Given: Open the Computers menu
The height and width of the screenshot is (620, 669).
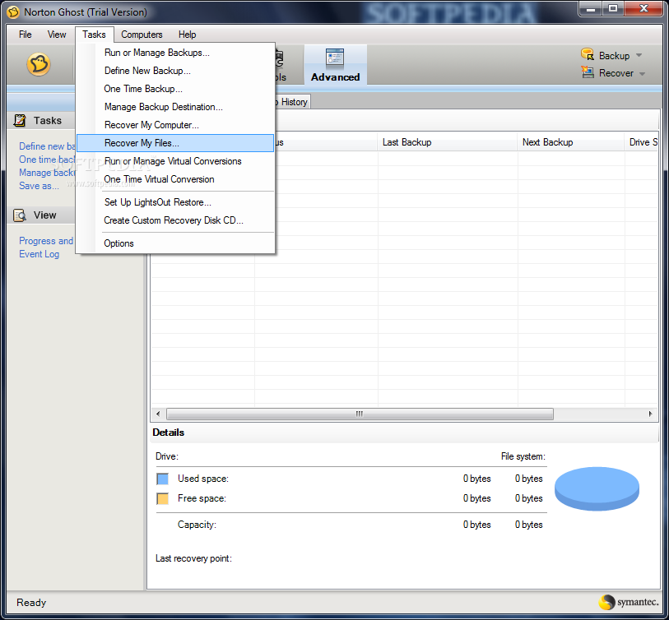Looking at the screenshot, I should tap(142, 35).
